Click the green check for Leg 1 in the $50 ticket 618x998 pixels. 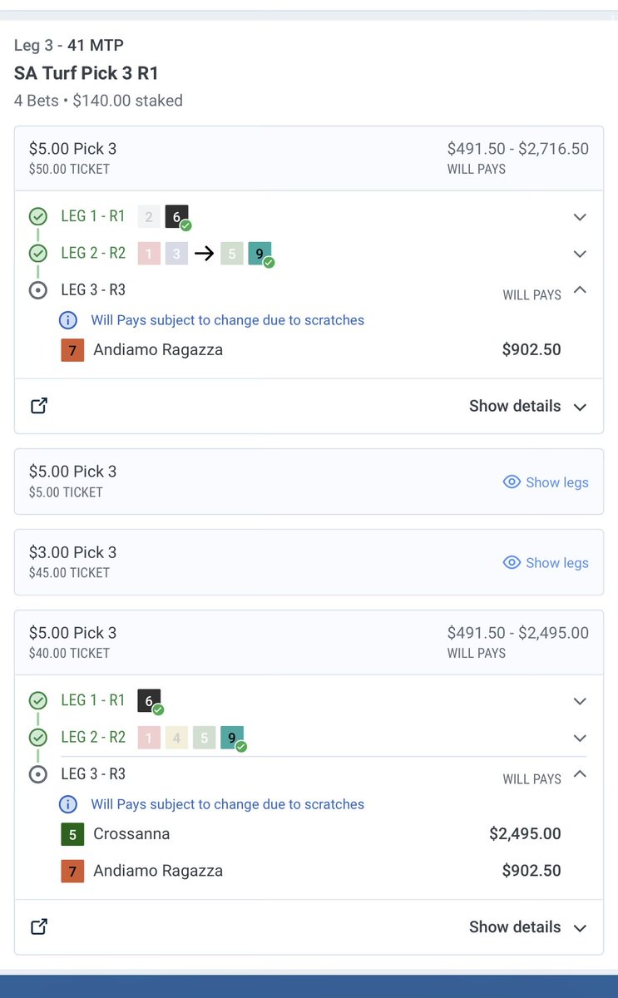click(x=38, y=216)
